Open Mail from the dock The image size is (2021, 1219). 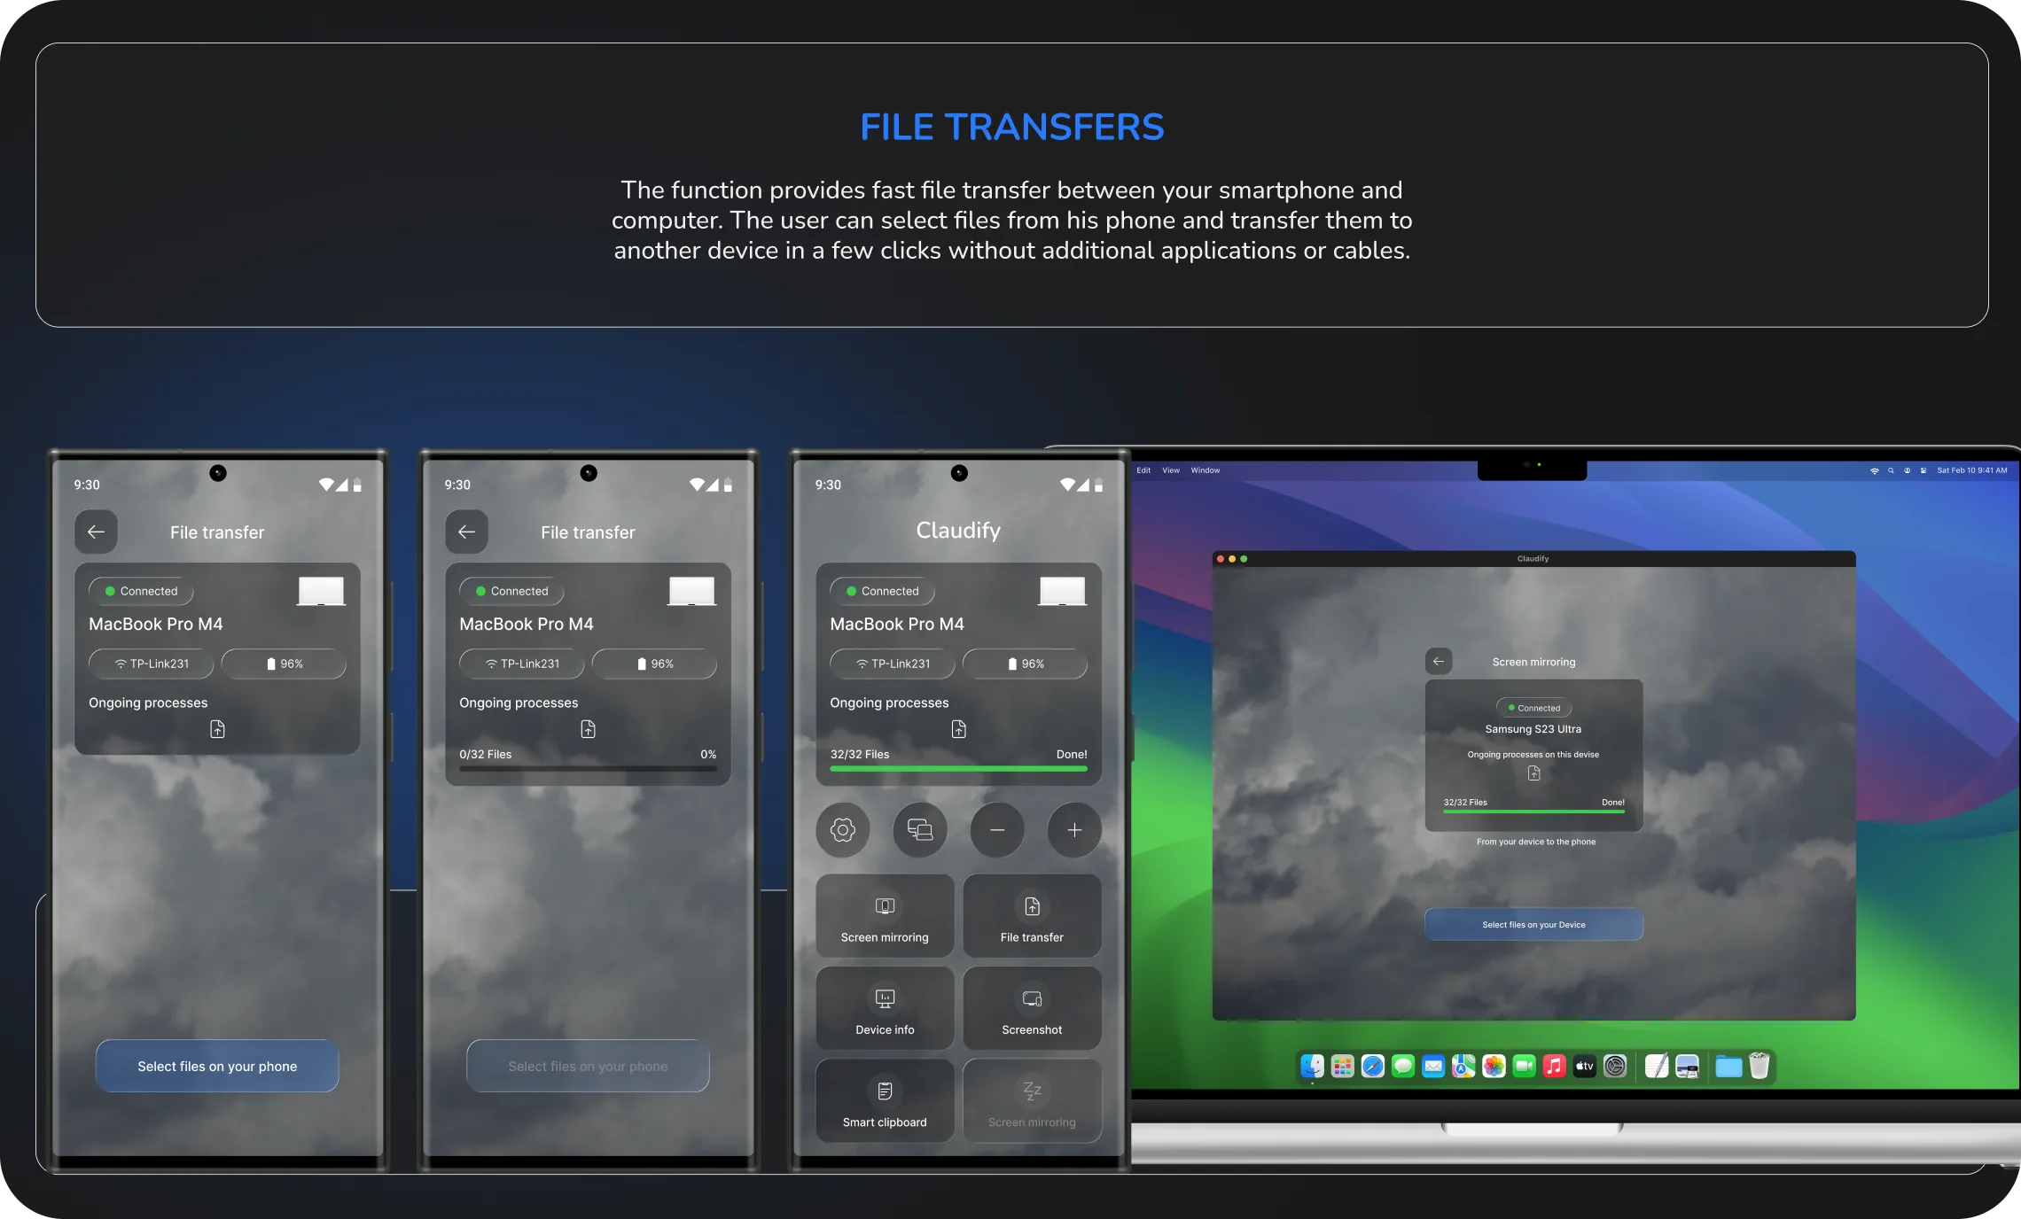pos(1433,1066)
